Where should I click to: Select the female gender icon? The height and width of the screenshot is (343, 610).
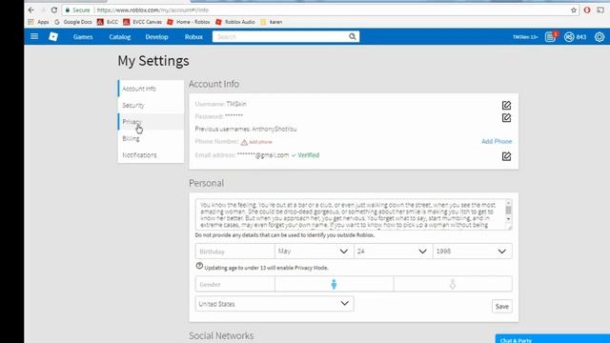(x=453, y=284)
